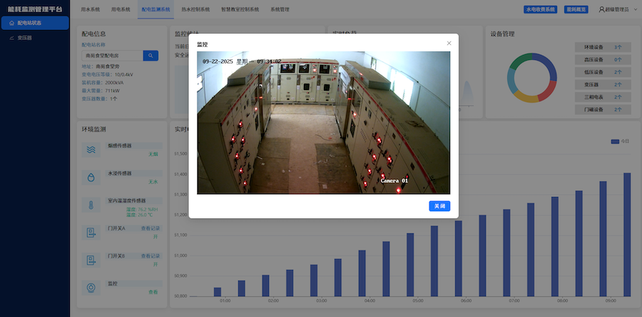Click the 监控 camera icon in environment panel
Screen dimensions: 642x317
pyautogui.click(x=91, y=288)
